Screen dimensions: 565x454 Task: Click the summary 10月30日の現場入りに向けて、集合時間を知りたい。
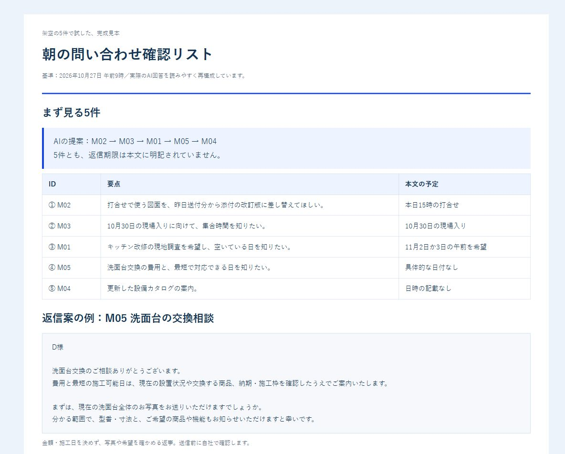coord(187,226)
